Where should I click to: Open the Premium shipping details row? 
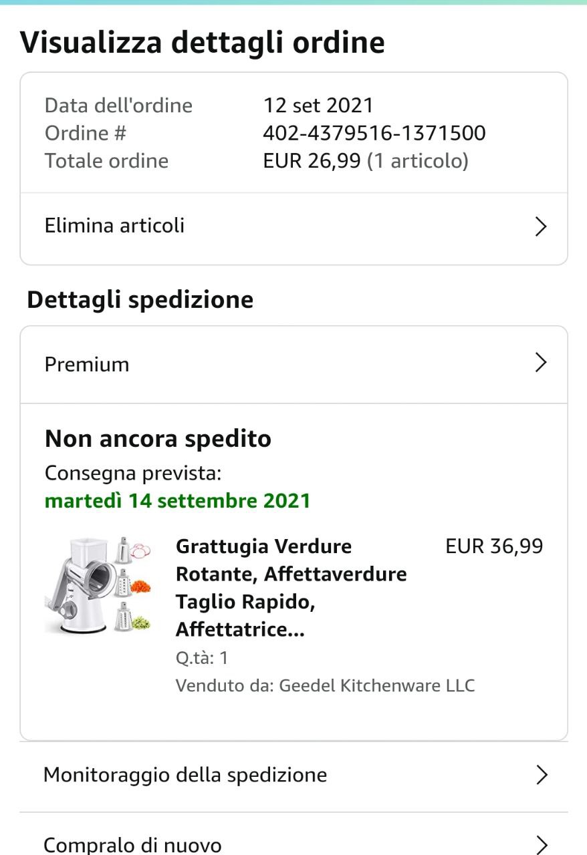coord(87,365)
